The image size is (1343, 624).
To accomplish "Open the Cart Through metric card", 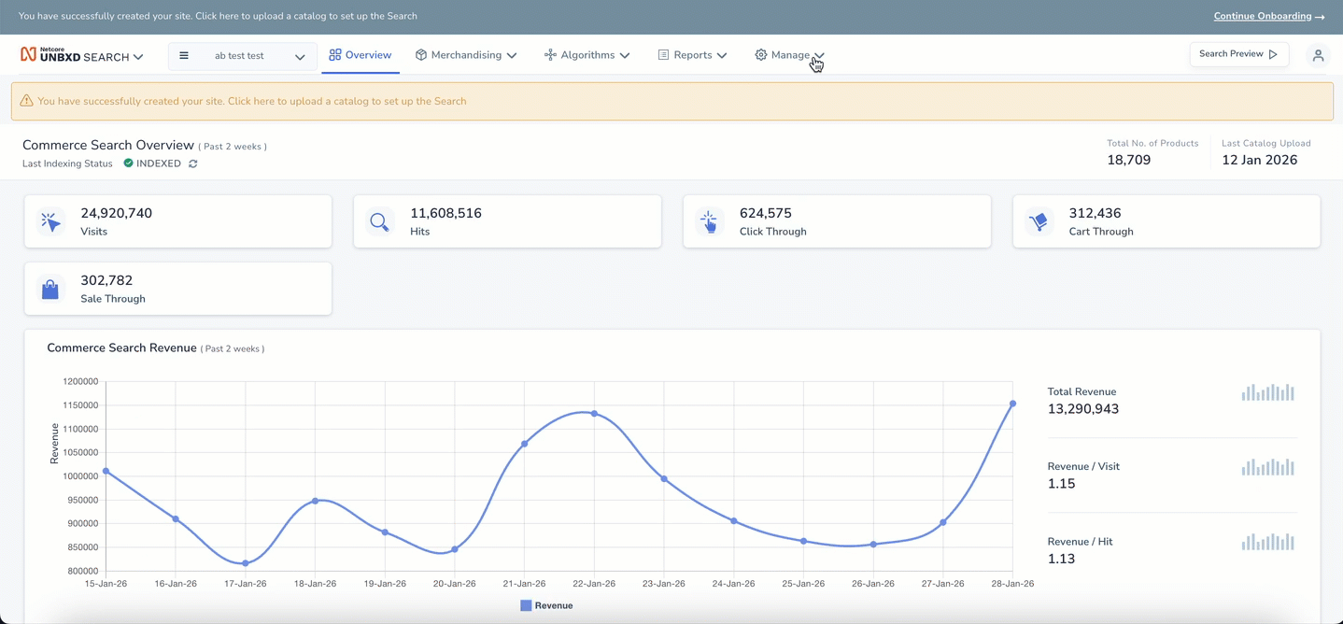I will coord(1166,221).
